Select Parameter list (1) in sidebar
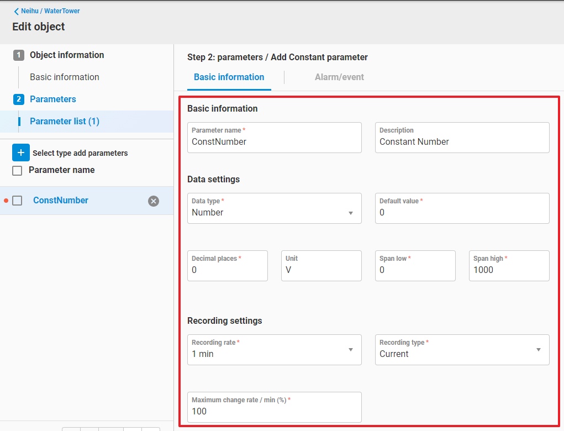Screen dimensions: 564x431 [65, 122]
